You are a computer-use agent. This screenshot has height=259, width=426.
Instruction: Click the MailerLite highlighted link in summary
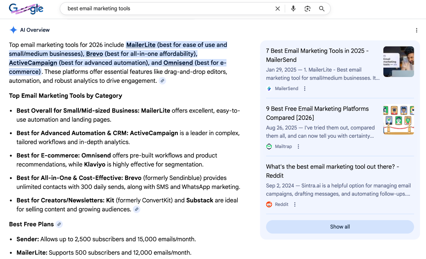[141, 45]
